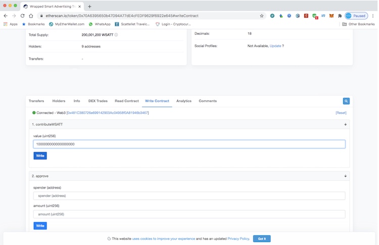Click the 2. approve header text
The height and width of the screenshot is (245, 379).
[x=40, y=176]
